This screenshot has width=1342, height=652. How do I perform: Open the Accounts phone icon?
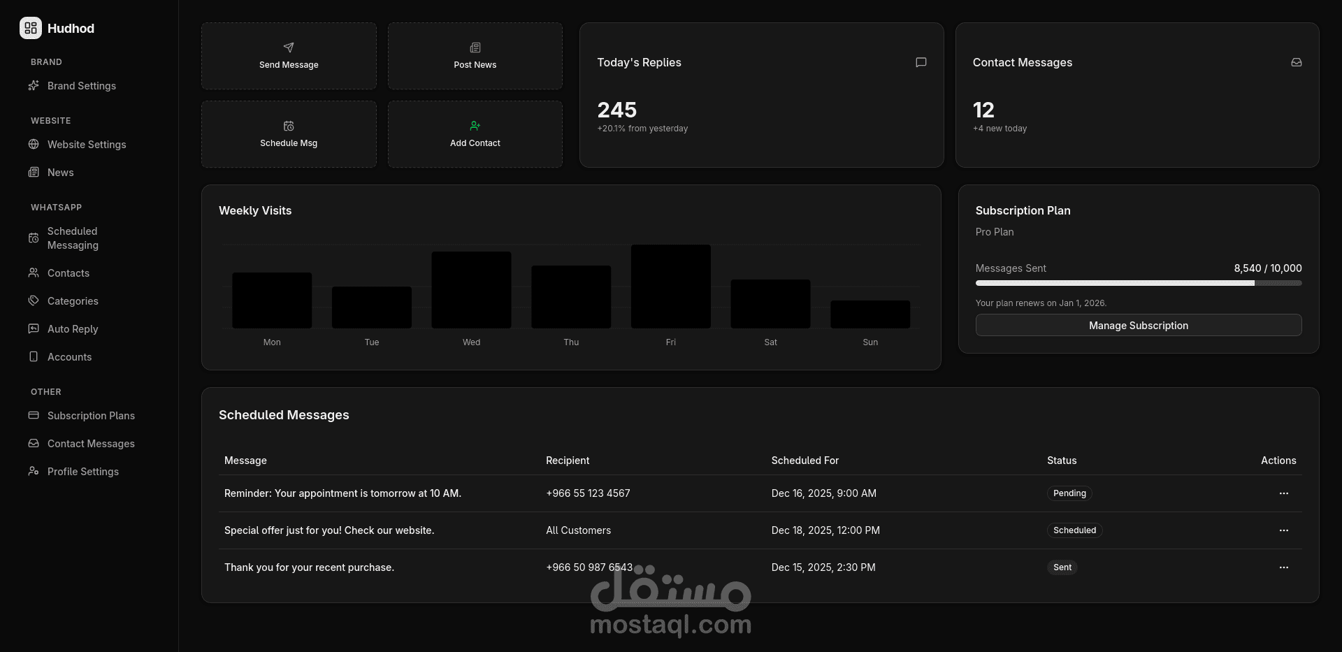tap(34, 356)
